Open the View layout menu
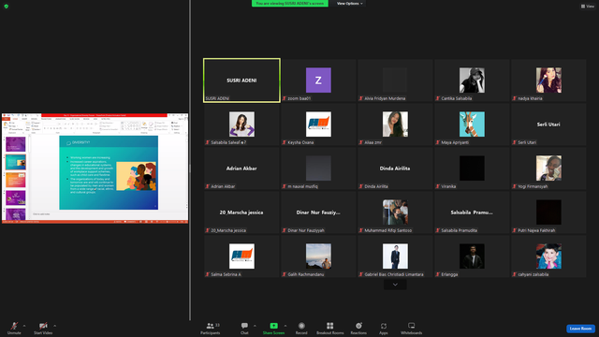 pos(588,7)
